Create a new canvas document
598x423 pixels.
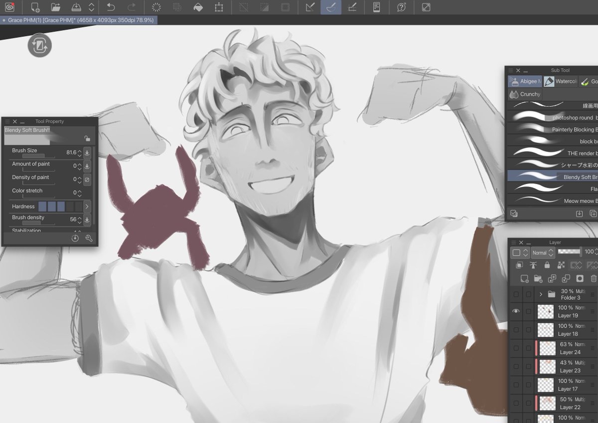[35, 7]
